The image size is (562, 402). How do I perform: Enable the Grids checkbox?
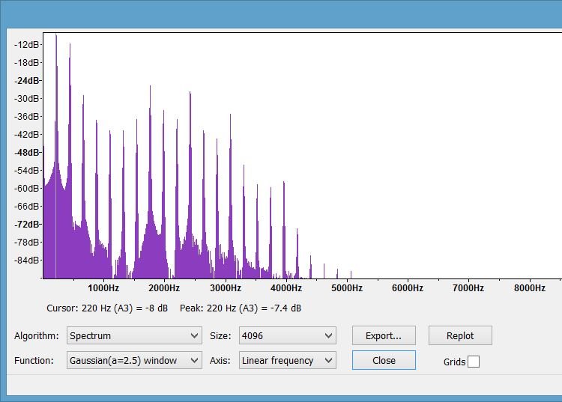(473, 362)
